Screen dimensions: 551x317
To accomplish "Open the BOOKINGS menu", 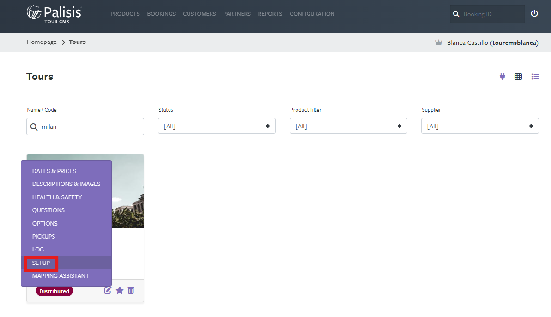I will 161,14.
